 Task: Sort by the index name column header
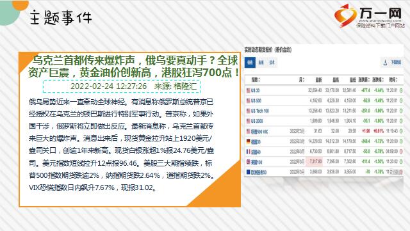point(256,80)
